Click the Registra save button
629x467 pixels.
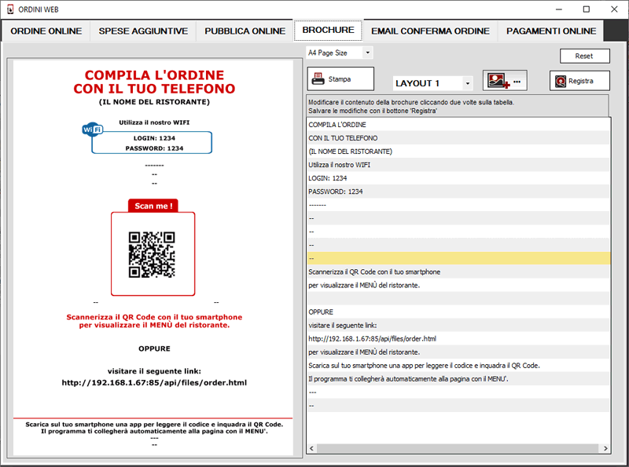[579, 81]
